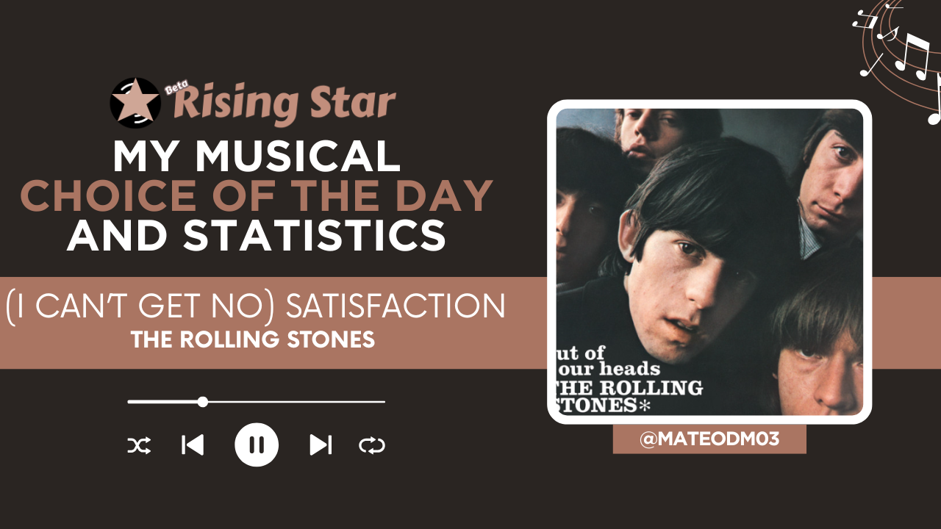Viewport: 941px width, 529px height.
Task: Click The Rolling Stones artist name under the song title
Action: click(253, 340)
